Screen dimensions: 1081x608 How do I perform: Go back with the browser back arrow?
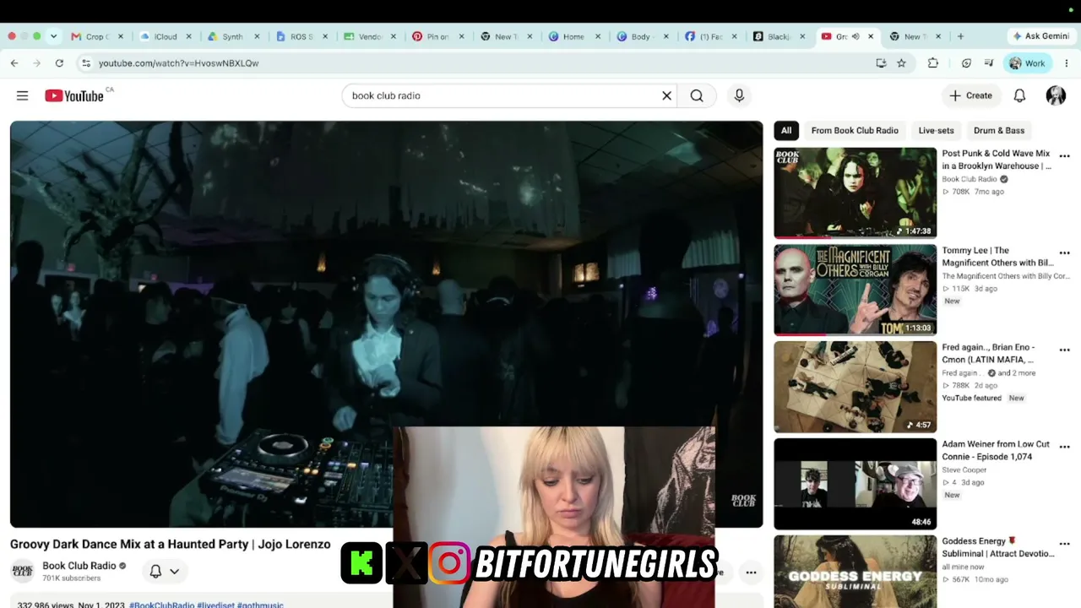coord(14,63)
